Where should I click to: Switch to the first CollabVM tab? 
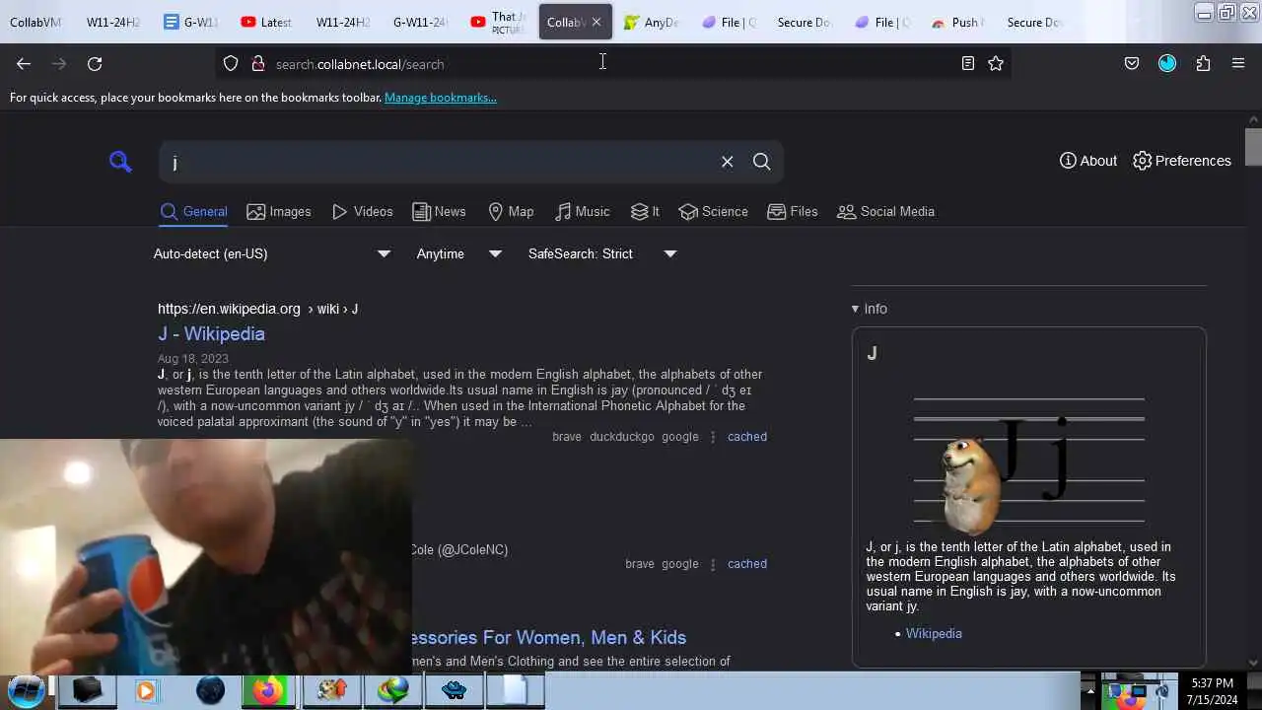(x=35, y=22)
